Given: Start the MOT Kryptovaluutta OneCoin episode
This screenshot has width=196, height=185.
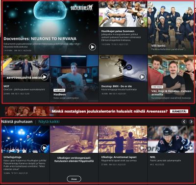Looking at the screenshot, I should coord(45,77).
